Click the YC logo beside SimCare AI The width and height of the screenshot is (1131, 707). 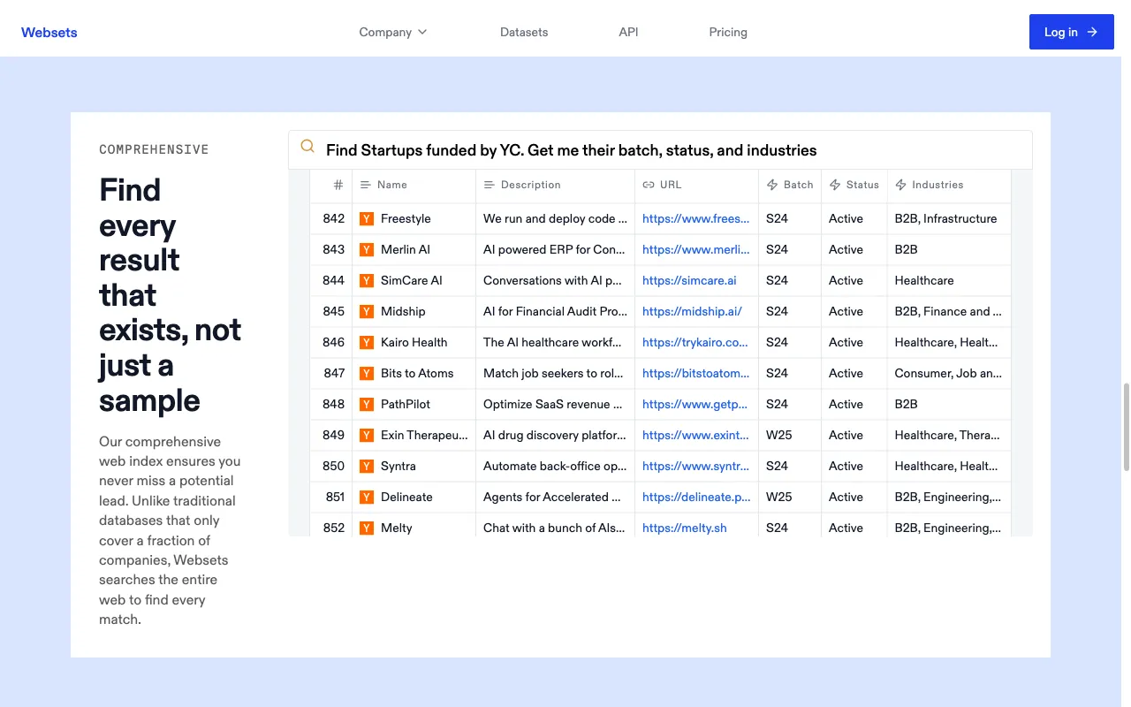click(367, 280)
